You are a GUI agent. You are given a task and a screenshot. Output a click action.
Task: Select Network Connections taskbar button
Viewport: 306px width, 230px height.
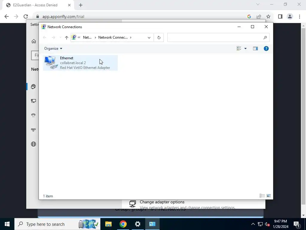tap(152, 224)
